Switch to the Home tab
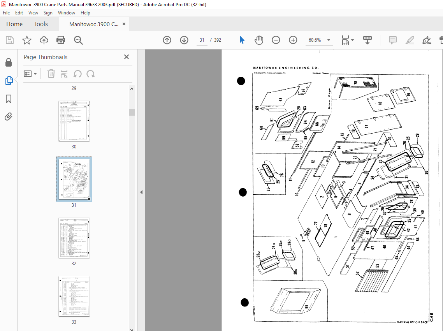Image resolution: width=443 pixels, height=331 pixels. [14, 24]
